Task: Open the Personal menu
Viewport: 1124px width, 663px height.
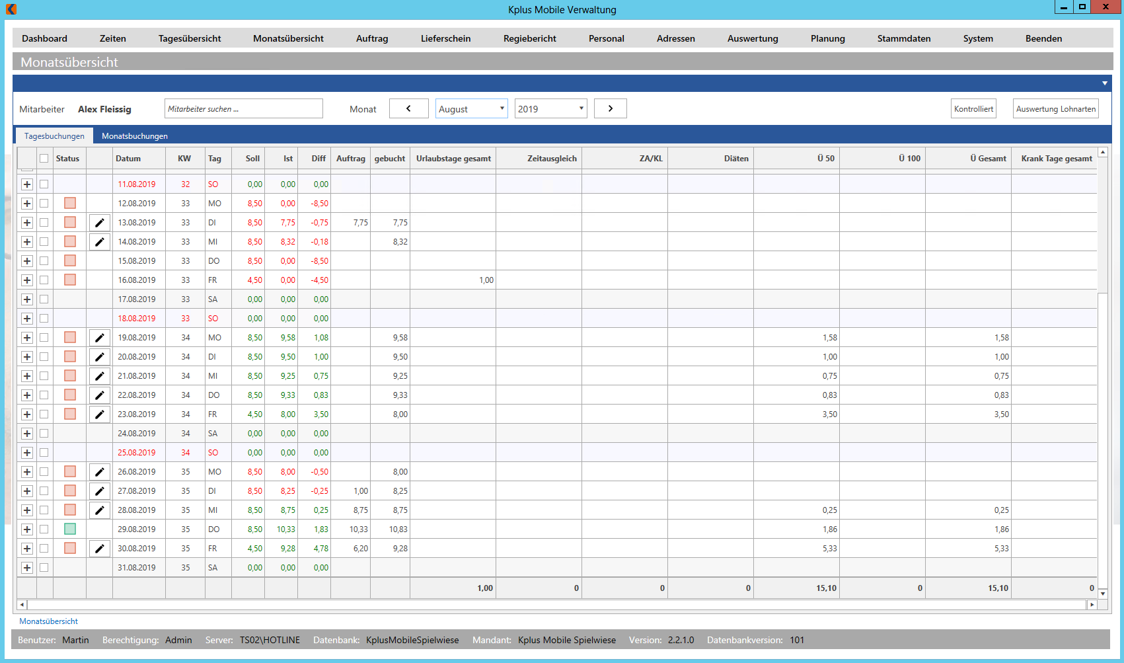Action: point(607,38)
